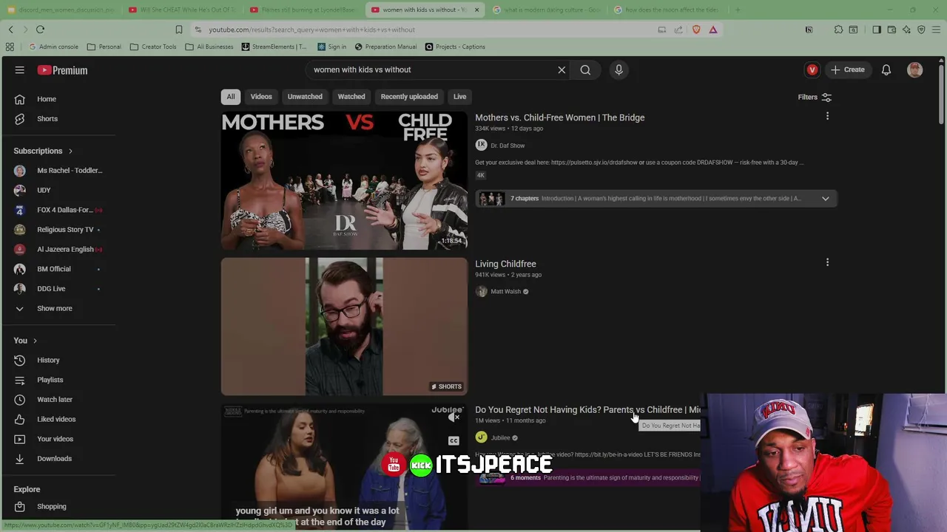The width and height of the screenshot is (947, 532).
Task: Click the YouTube Premium logo
Action: point(63,70)
